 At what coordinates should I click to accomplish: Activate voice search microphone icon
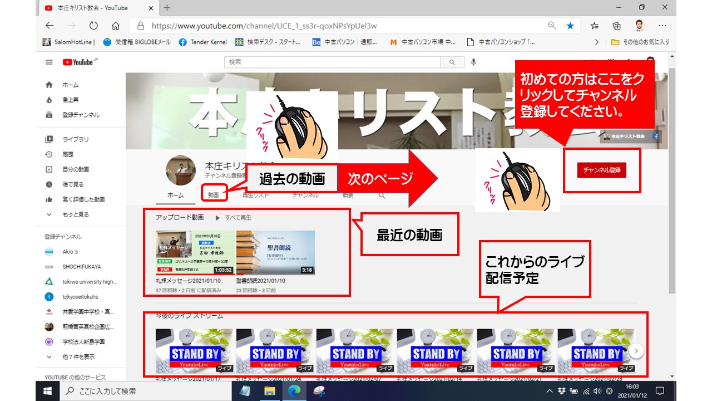473,62
